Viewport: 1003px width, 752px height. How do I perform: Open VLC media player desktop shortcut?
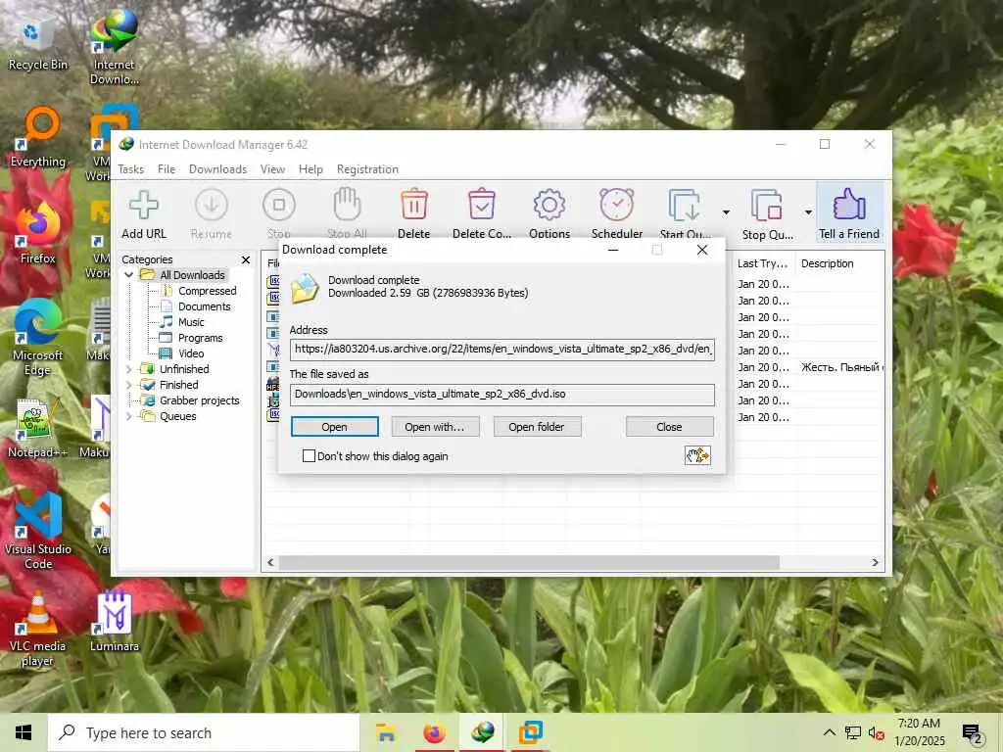37,630
